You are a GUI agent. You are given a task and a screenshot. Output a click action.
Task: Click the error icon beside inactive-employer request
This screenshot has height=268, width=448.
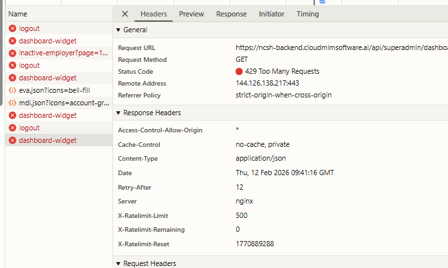point(12,53)
